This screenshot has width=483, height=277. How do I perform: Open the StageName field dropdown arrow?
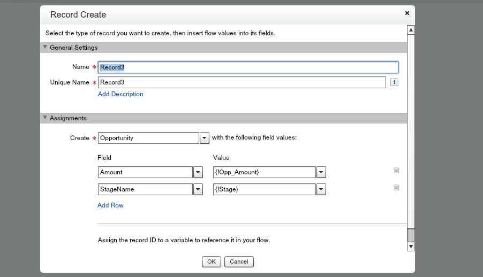coord(198,189)
